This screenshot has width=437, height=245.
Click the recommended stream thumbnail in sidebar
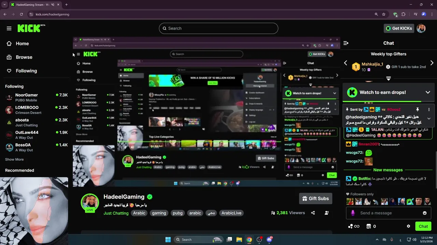[x=34, y=211]
